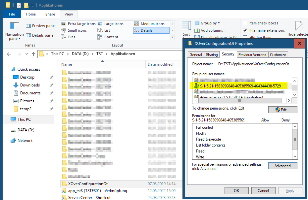Confirm Properties dialog with OK
The image size is (308, 200).
pos(236,191)
